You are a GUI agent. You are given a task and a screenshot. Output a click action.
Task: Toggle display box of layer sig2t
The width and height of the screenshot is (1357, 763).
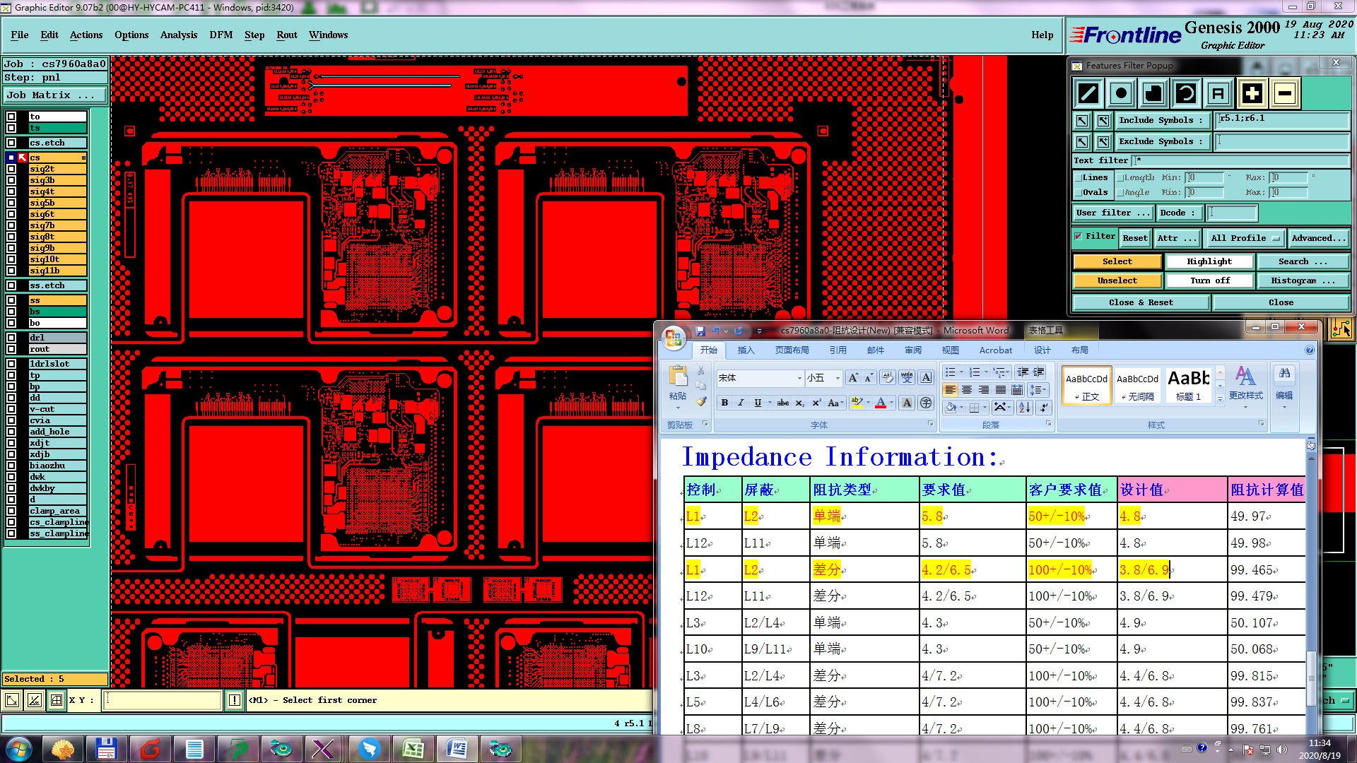coord(11,170)
